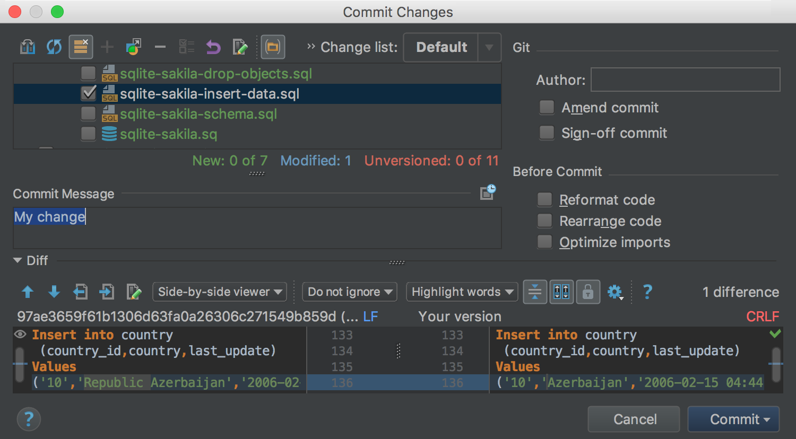The image size is (796, 439).
Task: Go to previous difference arrow
Action: coord(28,292)
